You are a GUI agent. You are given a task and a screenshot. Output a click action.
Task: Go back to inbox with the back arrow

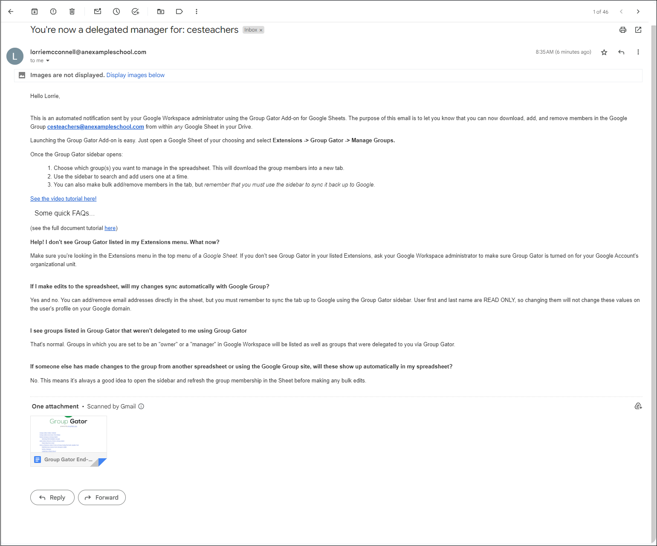pyautogui.click(x=11, y=11)
